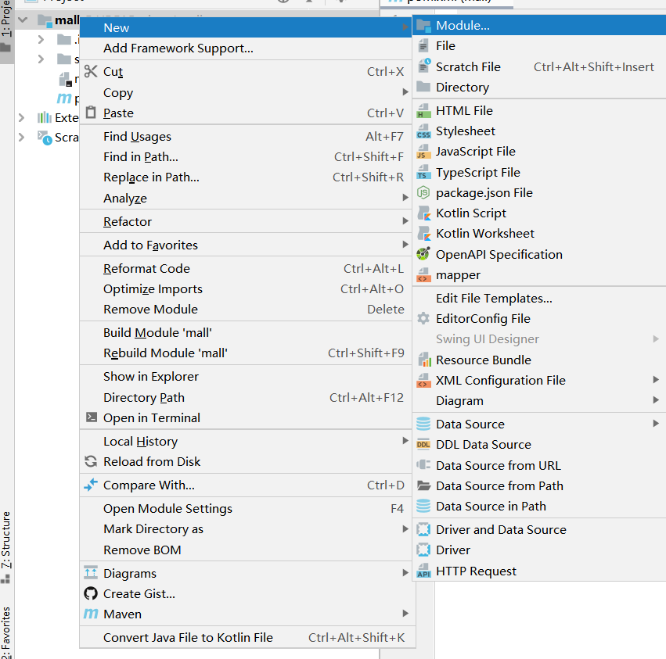Choose Directory Path menu entry
Viewport: 666px width, 659px height.
coord(246,398)
